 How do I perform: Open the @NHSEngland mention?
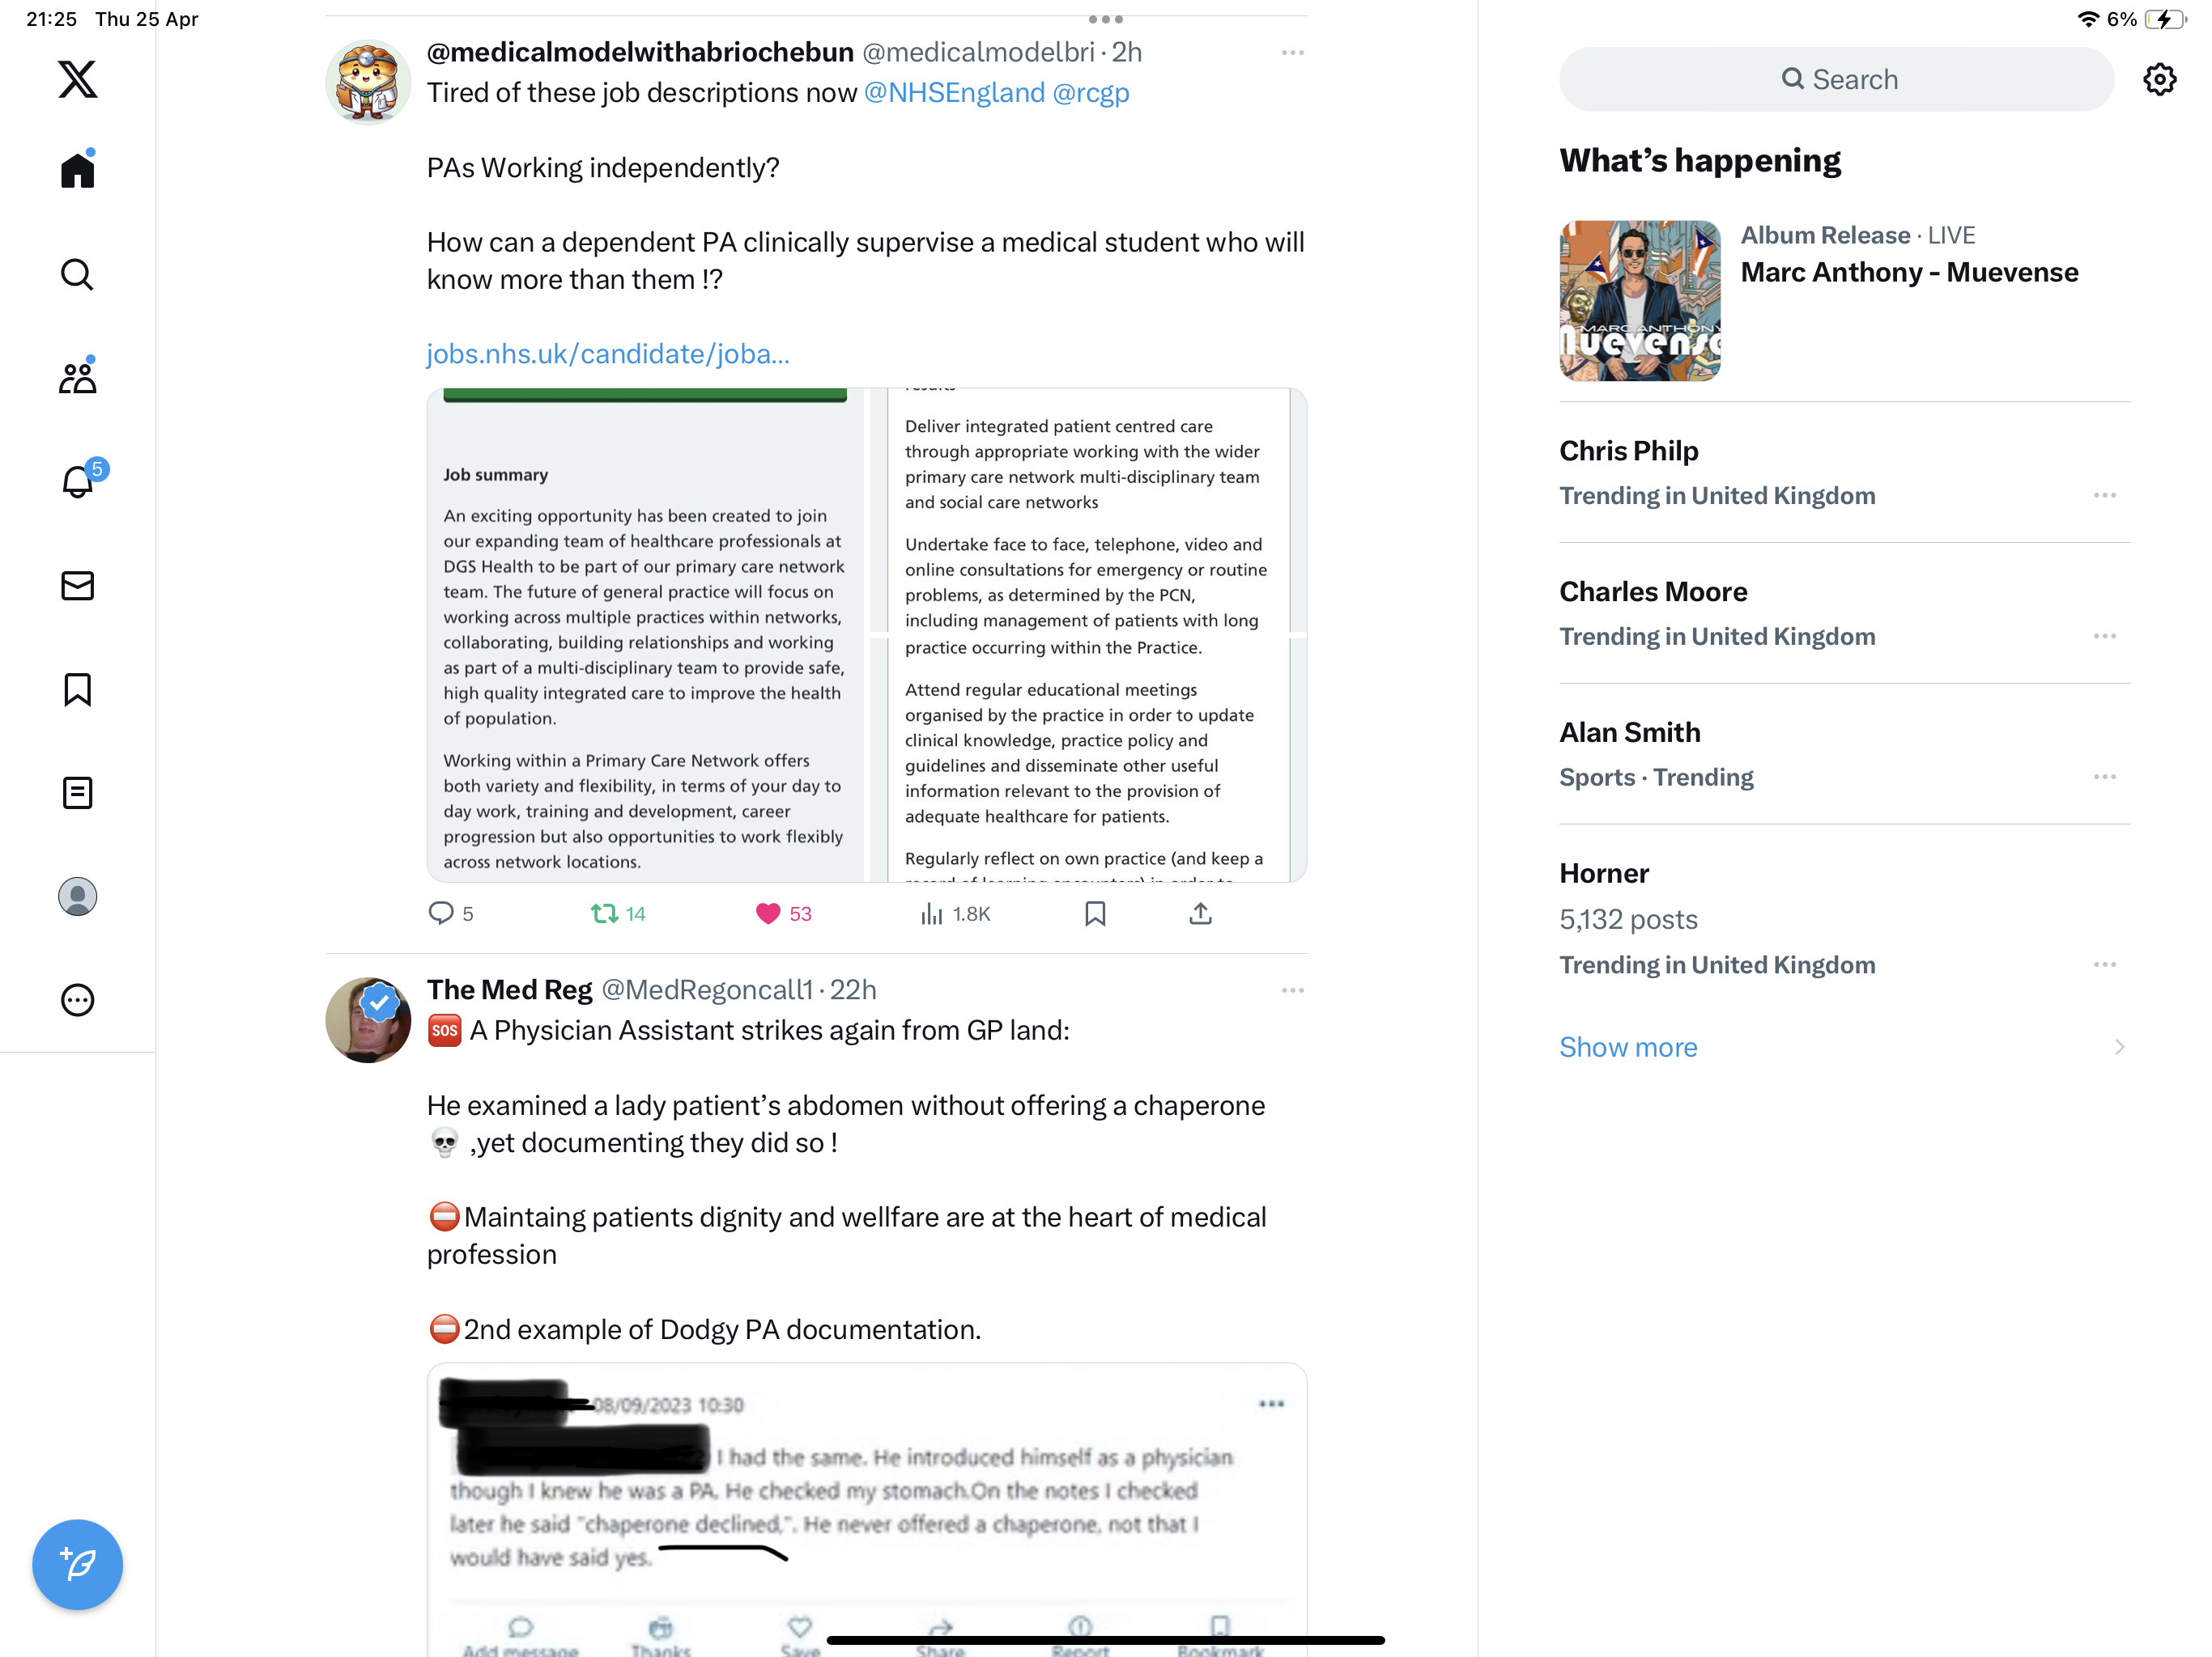tap(954, 93)
